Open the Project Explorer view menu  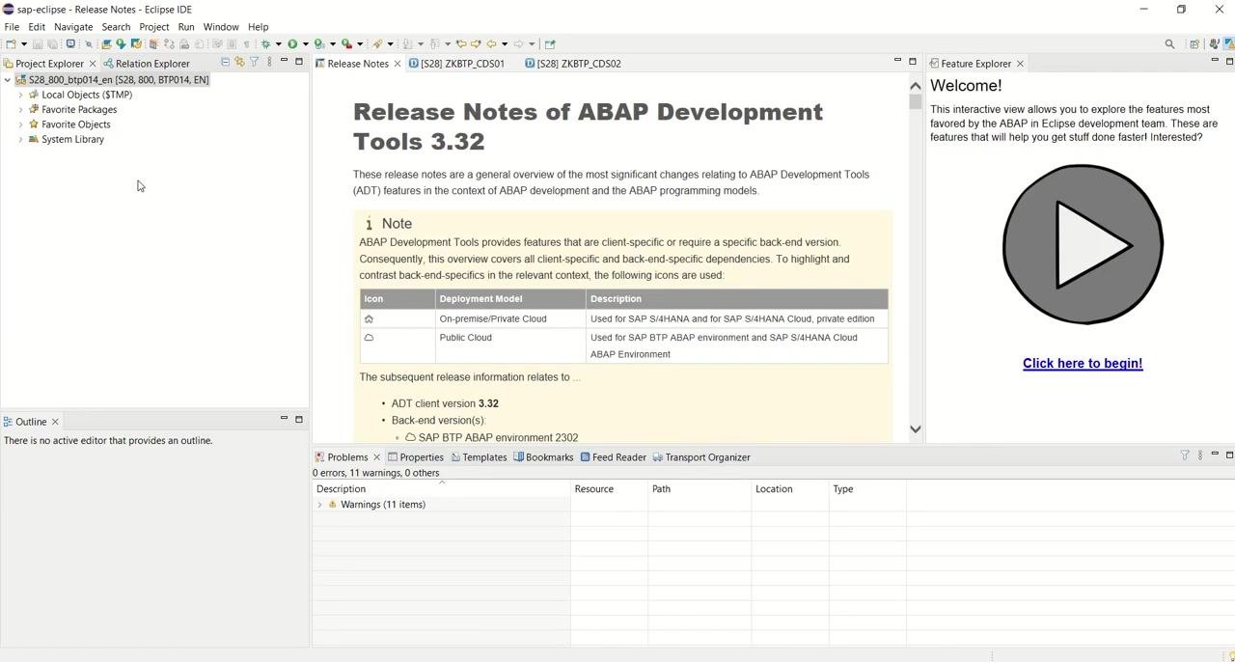coord(269,63)
